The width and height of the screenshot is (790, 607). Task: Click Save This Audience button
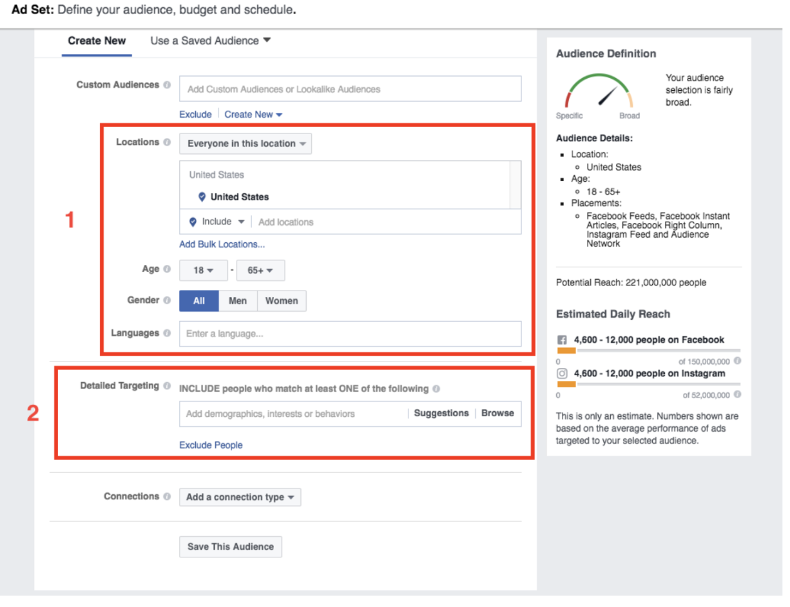pos(230,546)
